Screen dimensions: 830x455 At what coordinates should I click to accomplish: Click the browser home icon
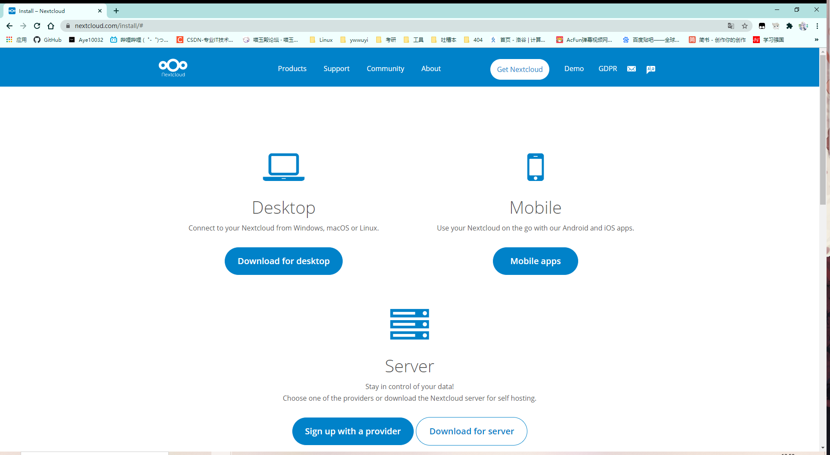51,26
